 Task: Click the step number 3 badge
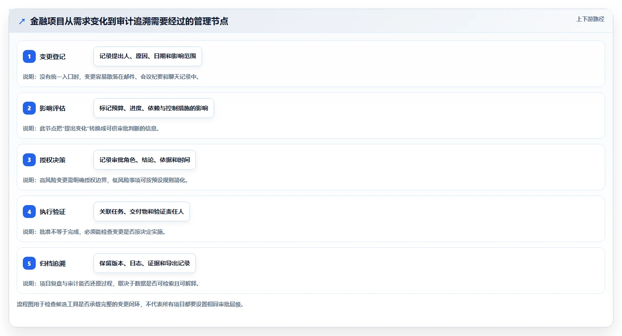[x=29, y=160]
